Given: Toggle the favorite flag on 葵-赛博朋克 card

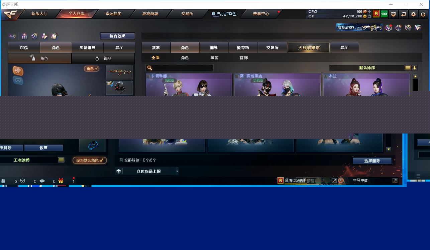Looking at the screenshot, I should (x=237, y=76).
